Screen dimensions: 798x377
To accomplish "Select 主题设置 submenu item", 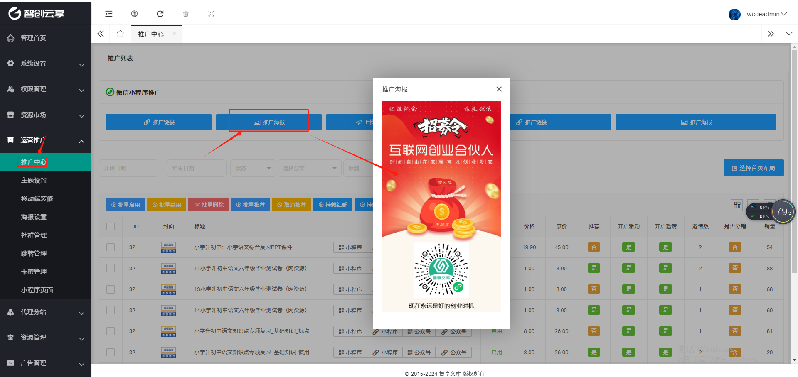I will (x=46, y=180).
